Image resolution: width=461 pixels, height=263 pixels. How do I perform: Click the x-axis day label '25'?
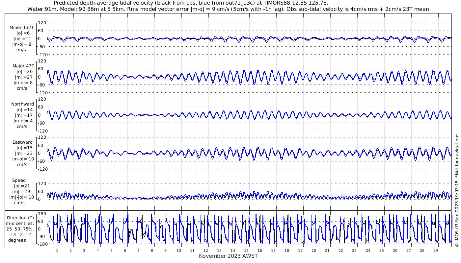381,251
